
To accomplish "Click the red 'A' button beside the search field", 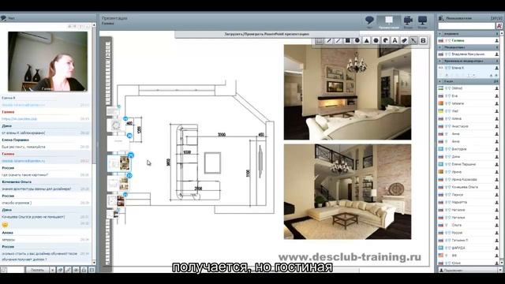I will point(499,26).
